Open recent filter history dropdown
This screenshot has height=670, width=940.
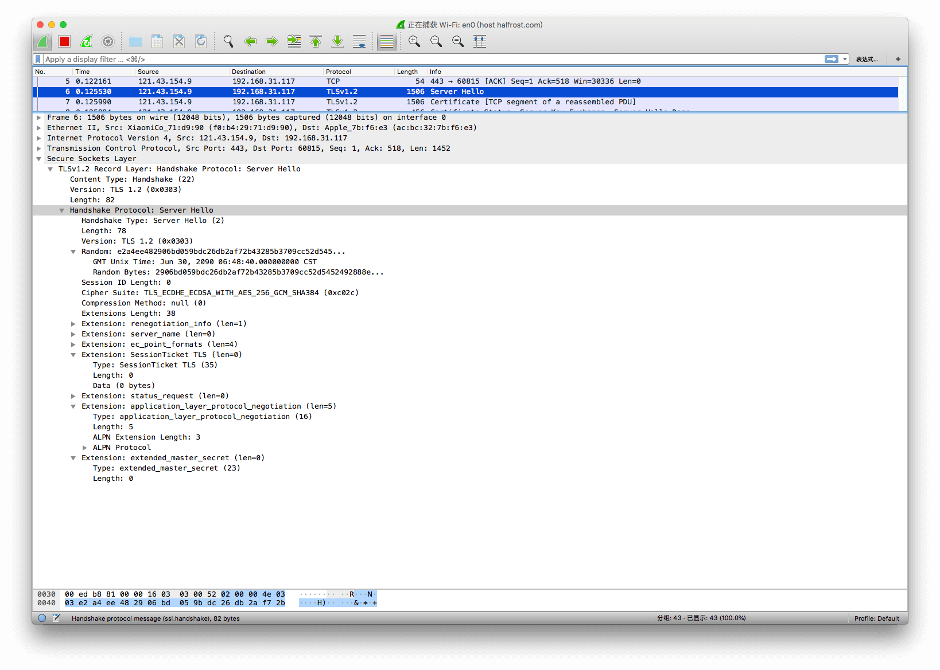pyautogui.click(x=845, y=59)
